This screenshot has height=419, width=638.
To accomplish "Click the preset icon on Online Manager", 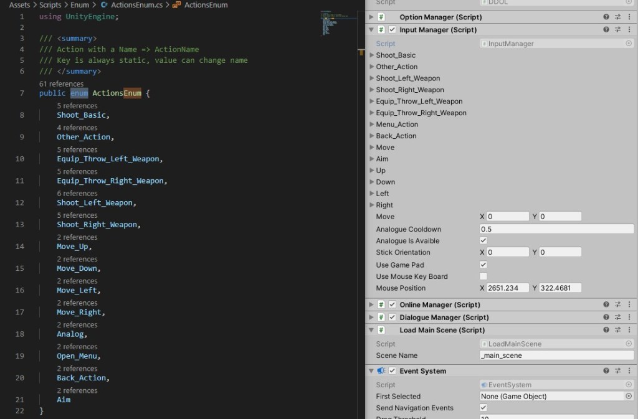I will tap(618, 305).
